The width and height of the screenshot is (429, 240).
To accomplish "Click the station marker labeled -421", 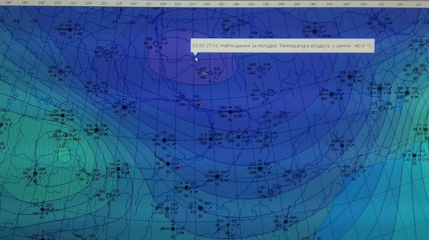I will (271, 192).
